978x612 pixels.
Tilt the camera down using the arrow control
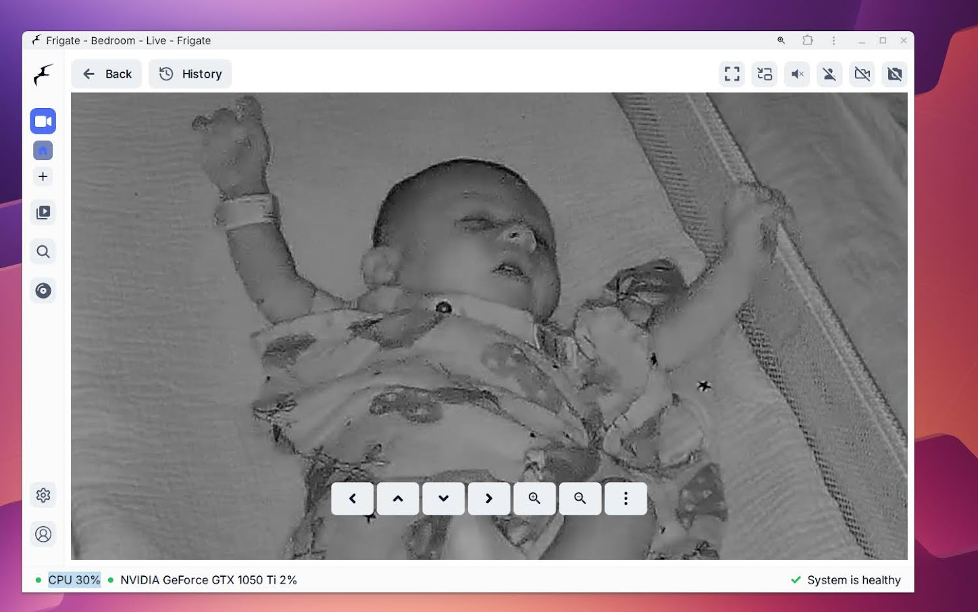click(443, 499)
